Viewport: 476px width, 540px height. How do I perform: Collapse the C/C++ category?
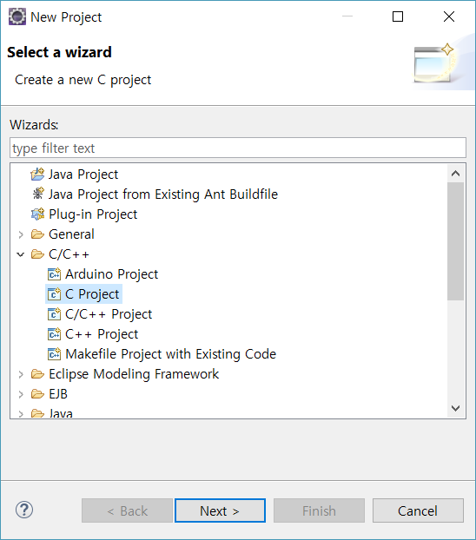[x=21, y=254]
